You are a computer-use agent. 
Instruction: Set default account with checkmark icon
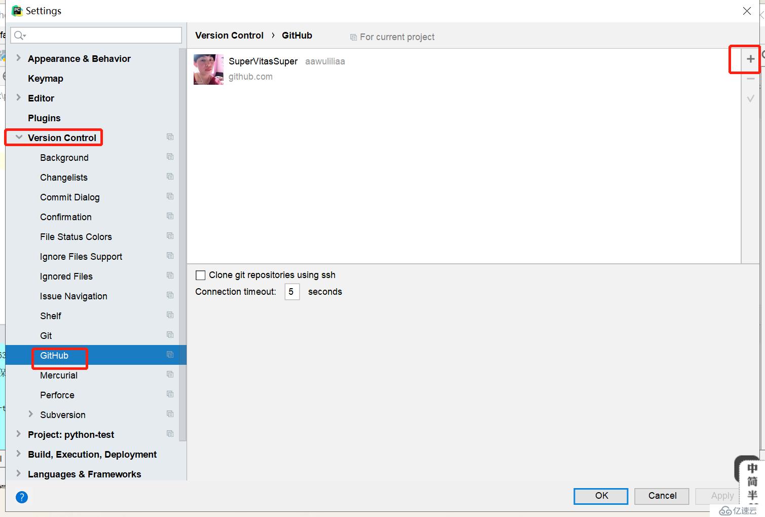(750, 98)
